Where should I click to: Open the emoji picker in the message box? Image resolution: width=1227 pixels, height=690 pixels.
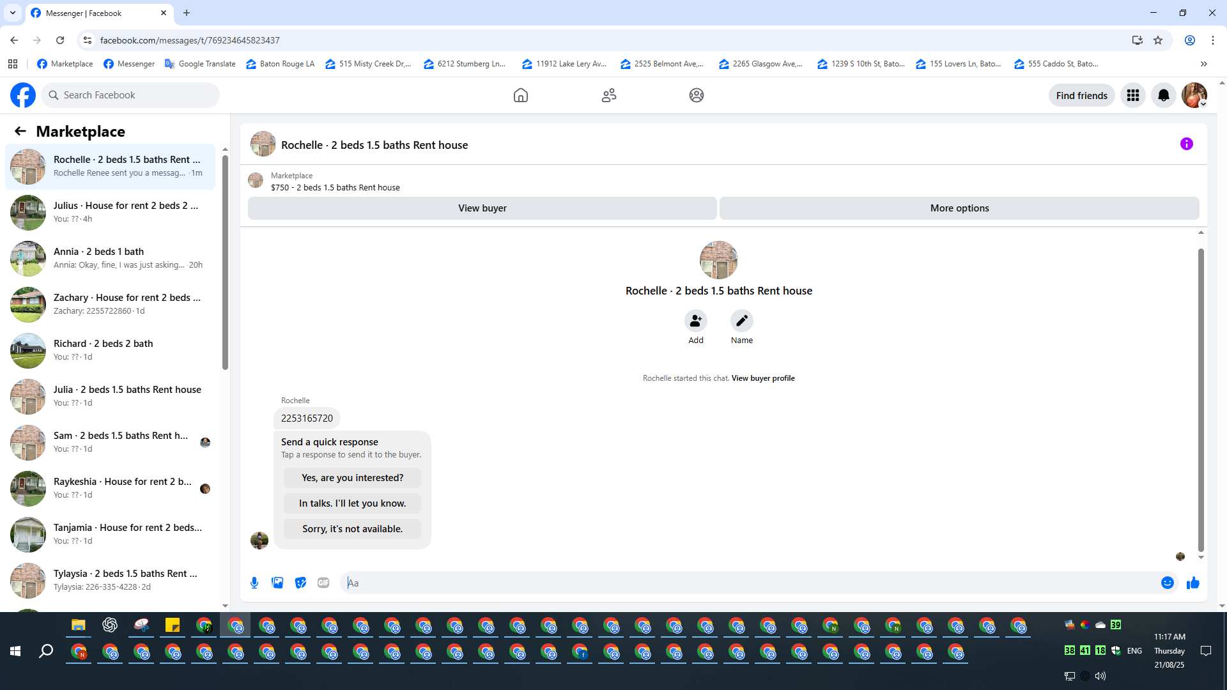point(1167,583)
